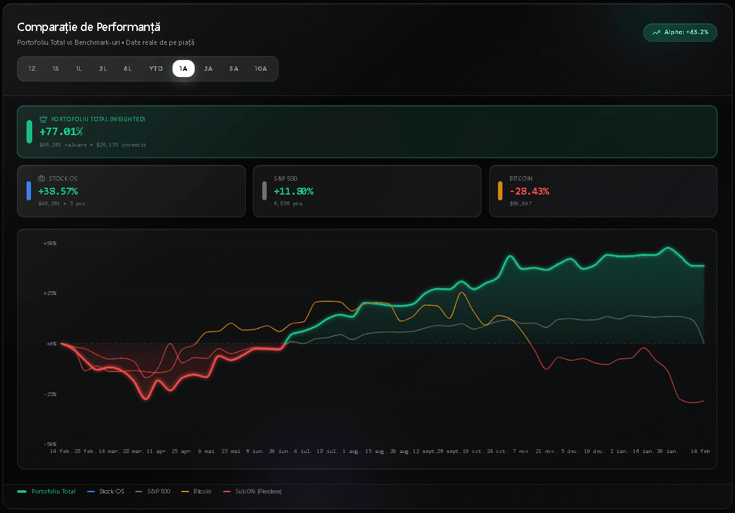
Task: Select the 10A period option
Action: click(x=260, y=68)
